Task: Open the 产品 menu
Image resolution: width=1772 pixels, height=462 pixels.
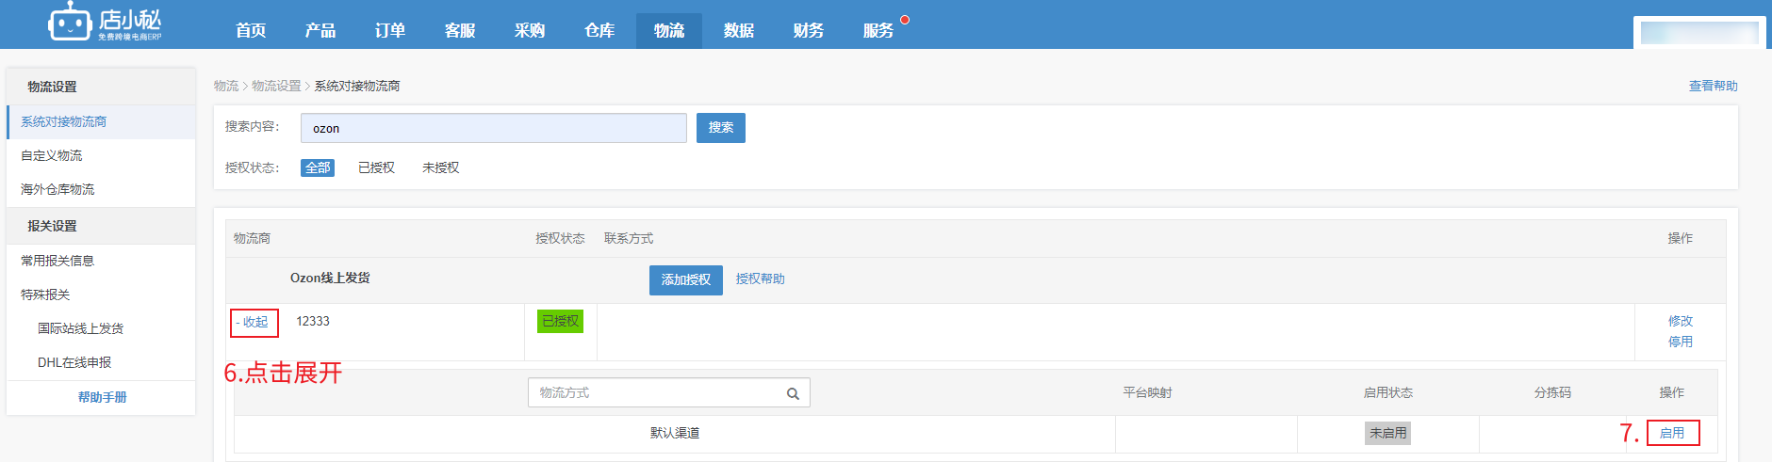Action: (x=320, y=30)
